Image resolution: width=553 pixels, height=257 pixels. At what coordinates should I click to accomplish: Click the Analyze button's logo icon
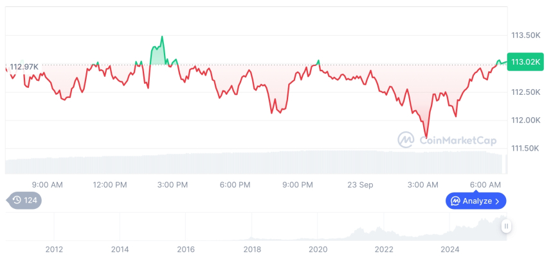pyautogui.click(x=455, y=201)
